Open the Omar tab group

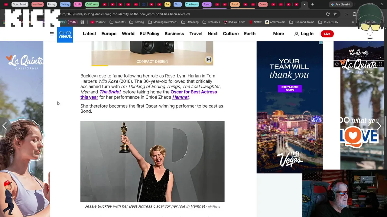pos(263,4)
